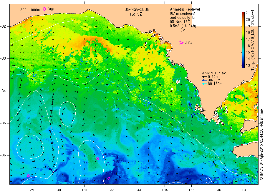Click the colorbar value 21
The width and height of the screenshot is (265, 194).
[248, 13]
